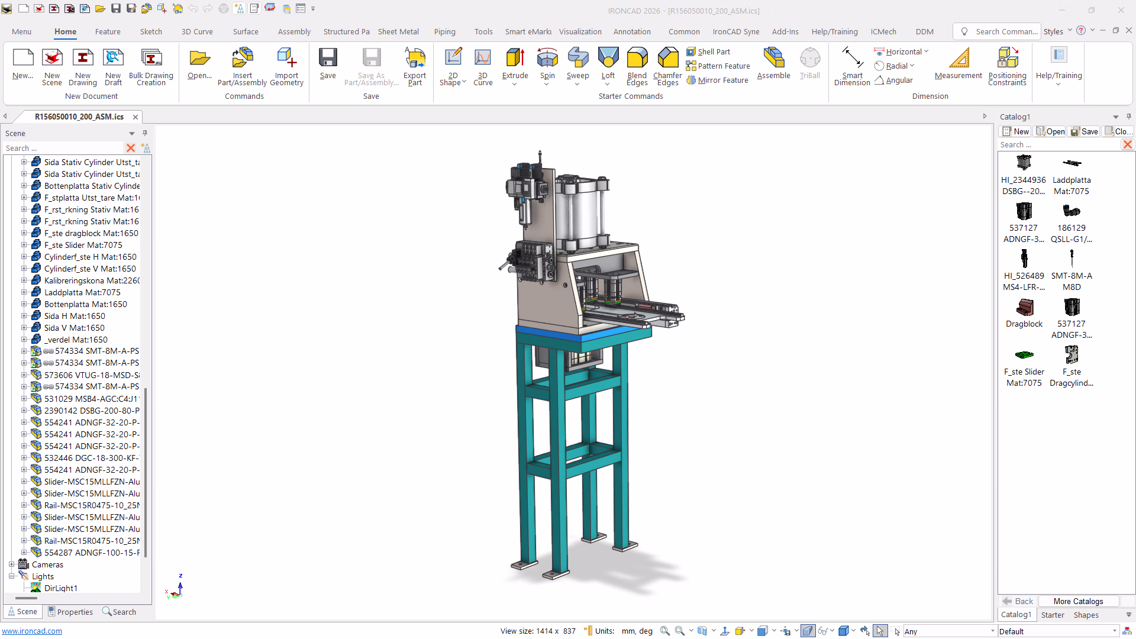Expand the Cameras tree node
The height and width of the screenshot is (639, 1136).
pos(11,564)
